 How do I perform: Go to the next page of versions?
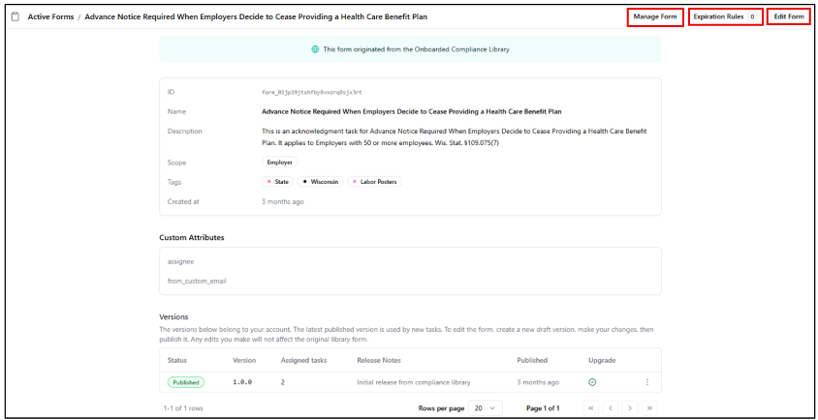click(x=629, y=408)
